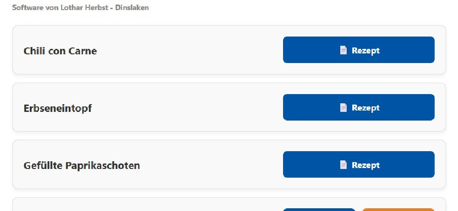Click empty space in the Gefüllte Paprikaschoten card
The height and width of the screenshot is (211, 458).
coord(211,165)
